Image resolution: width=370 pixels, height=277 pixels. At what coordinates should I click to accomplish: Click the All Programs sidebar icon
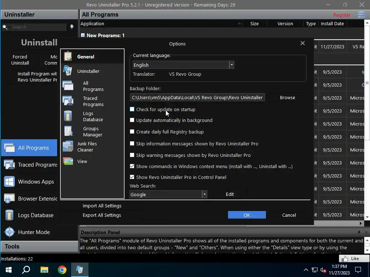click(9, 148)
